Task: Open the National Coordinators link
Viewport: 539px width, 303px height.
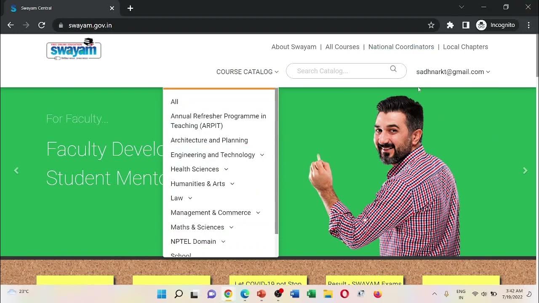Action: 401,47
